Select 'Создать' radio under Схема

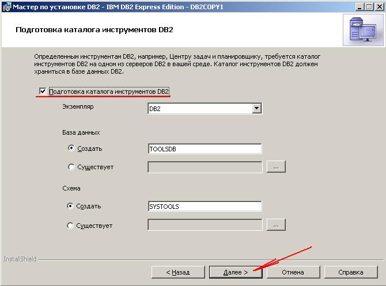coord(70,206)
